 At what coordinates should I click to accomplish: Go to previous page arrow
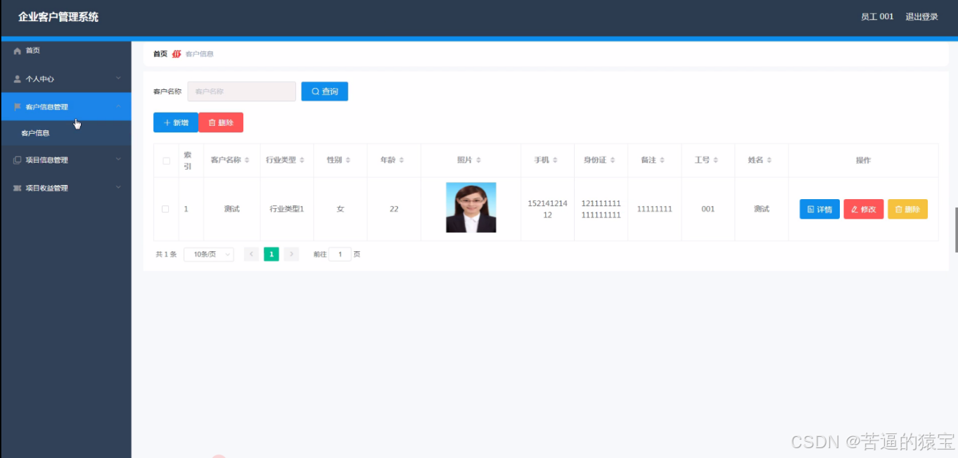(x=251, y=254)
